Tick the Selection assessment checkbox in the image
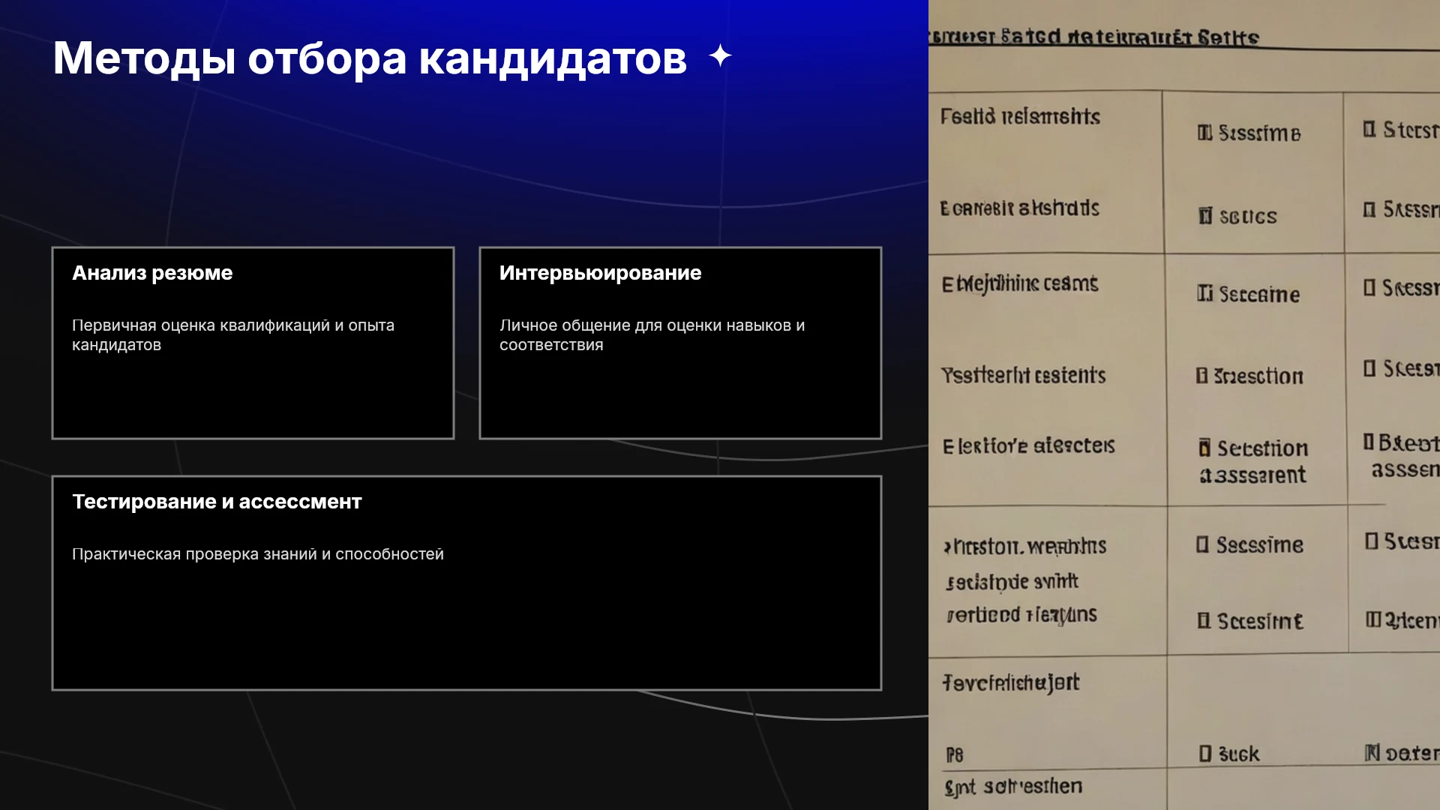 tap(1204, 448)
